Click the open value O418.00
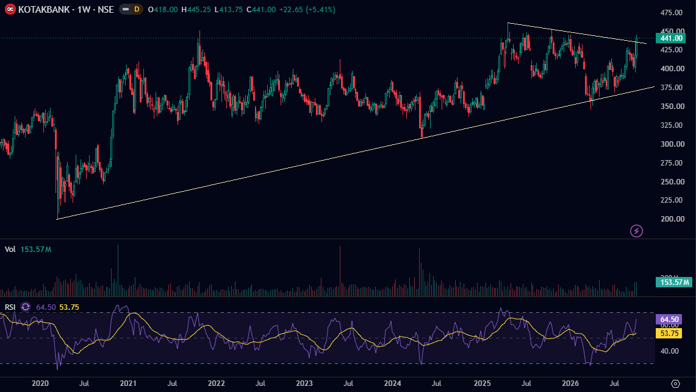 [163, 9]
